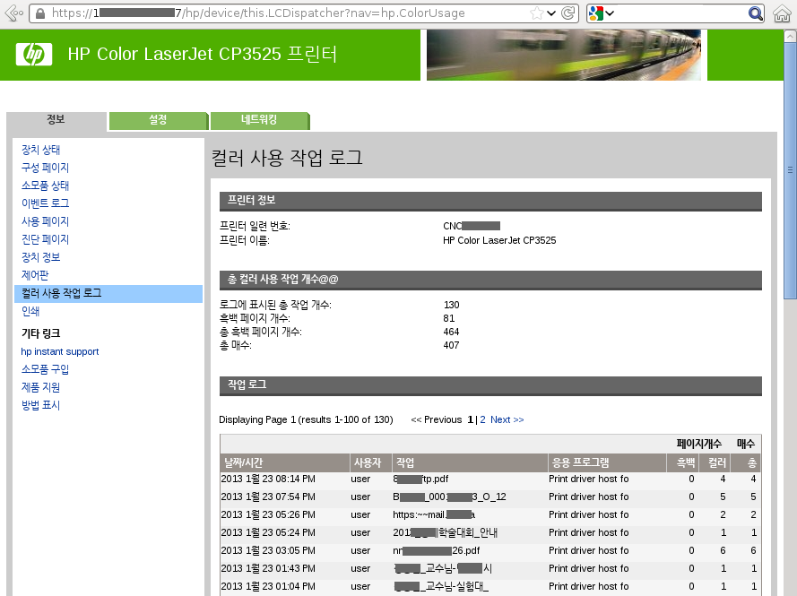
Task: Open hp instant support link
Action: pos(60,351)
